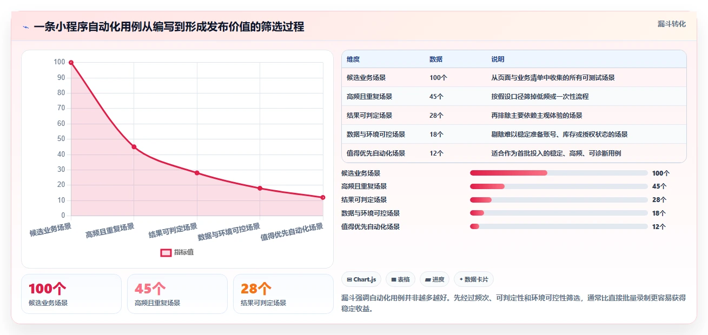This screenshot has width=708, height=335.
Task: Click the description 剔除难以稳定准备账号、库存或授权状态的场景
Action: (559, 135)
